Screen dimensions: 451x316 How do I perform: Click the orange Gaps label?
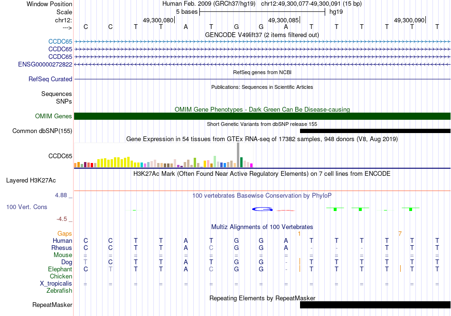click(x=65, y=234)
